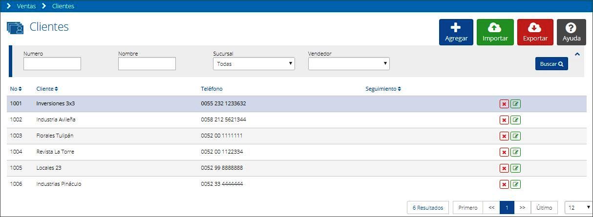Click client number 1001
Screen dimensions: 593x217
[x=16, y=103]
